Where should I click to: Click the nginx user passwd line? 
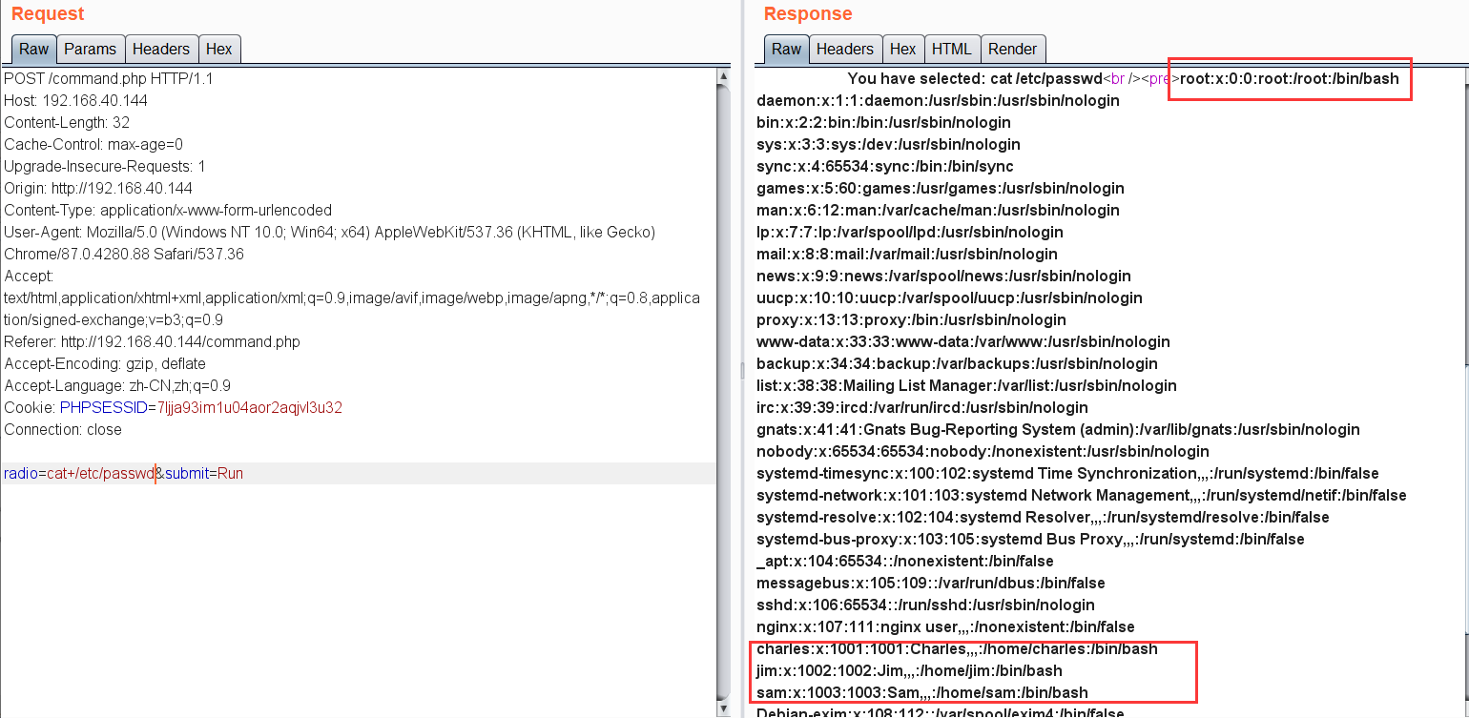click(x=945, y=626)
